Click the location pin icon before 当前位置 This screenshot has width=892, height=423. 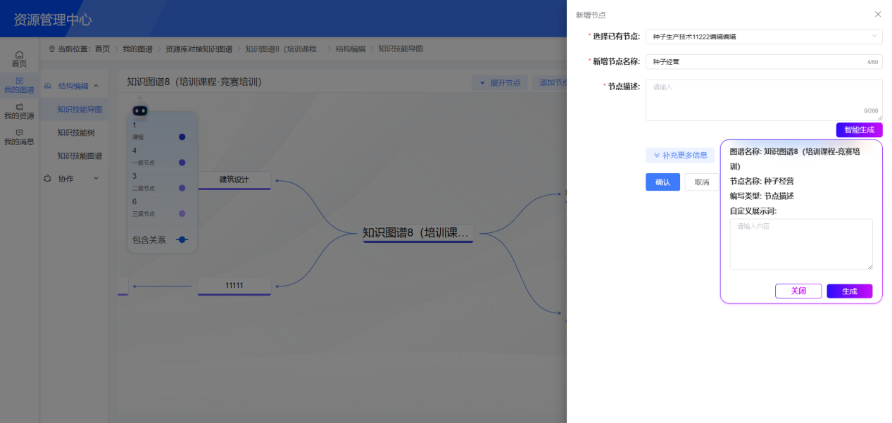click(52, 49)
